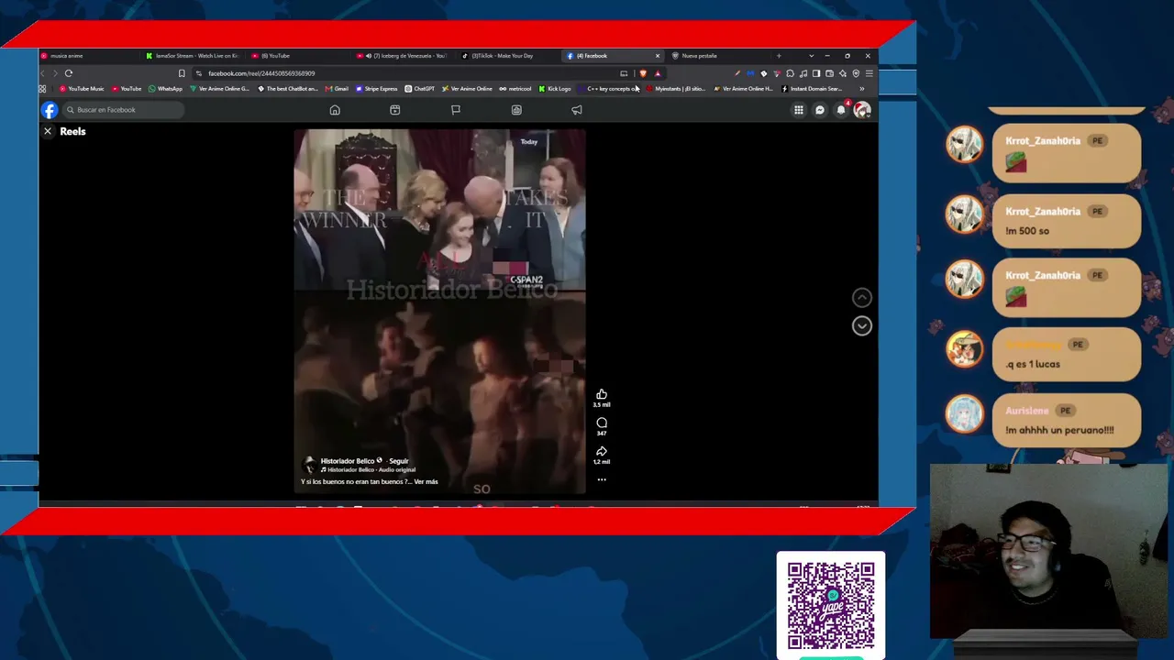Show more bookmarks with the overflow chevron
Image resolution: width=1174 pixels, height=660 pixels.
tap(861, 89)
